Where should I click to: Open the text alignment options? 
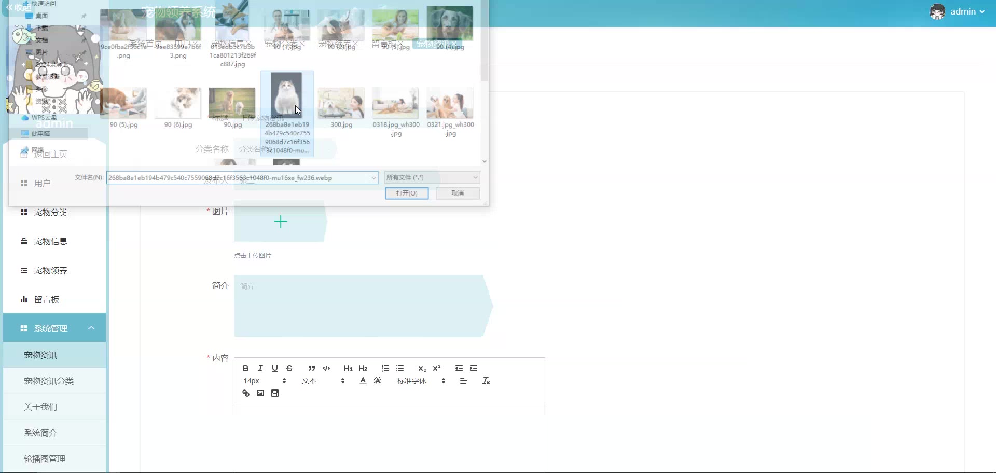tap(464, 381)
